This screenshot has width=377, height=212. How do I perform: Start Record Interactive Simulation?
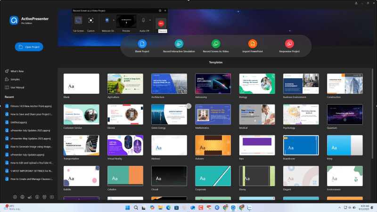tap(179, 44)
